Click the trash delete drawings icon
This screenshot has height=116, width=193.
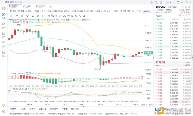tap(84, 16)
